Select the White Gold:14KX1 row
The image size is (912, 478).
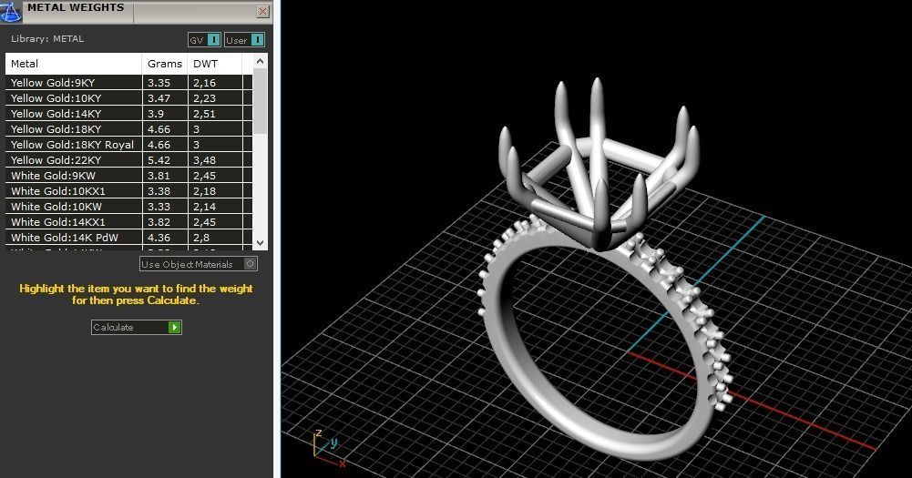129,222
